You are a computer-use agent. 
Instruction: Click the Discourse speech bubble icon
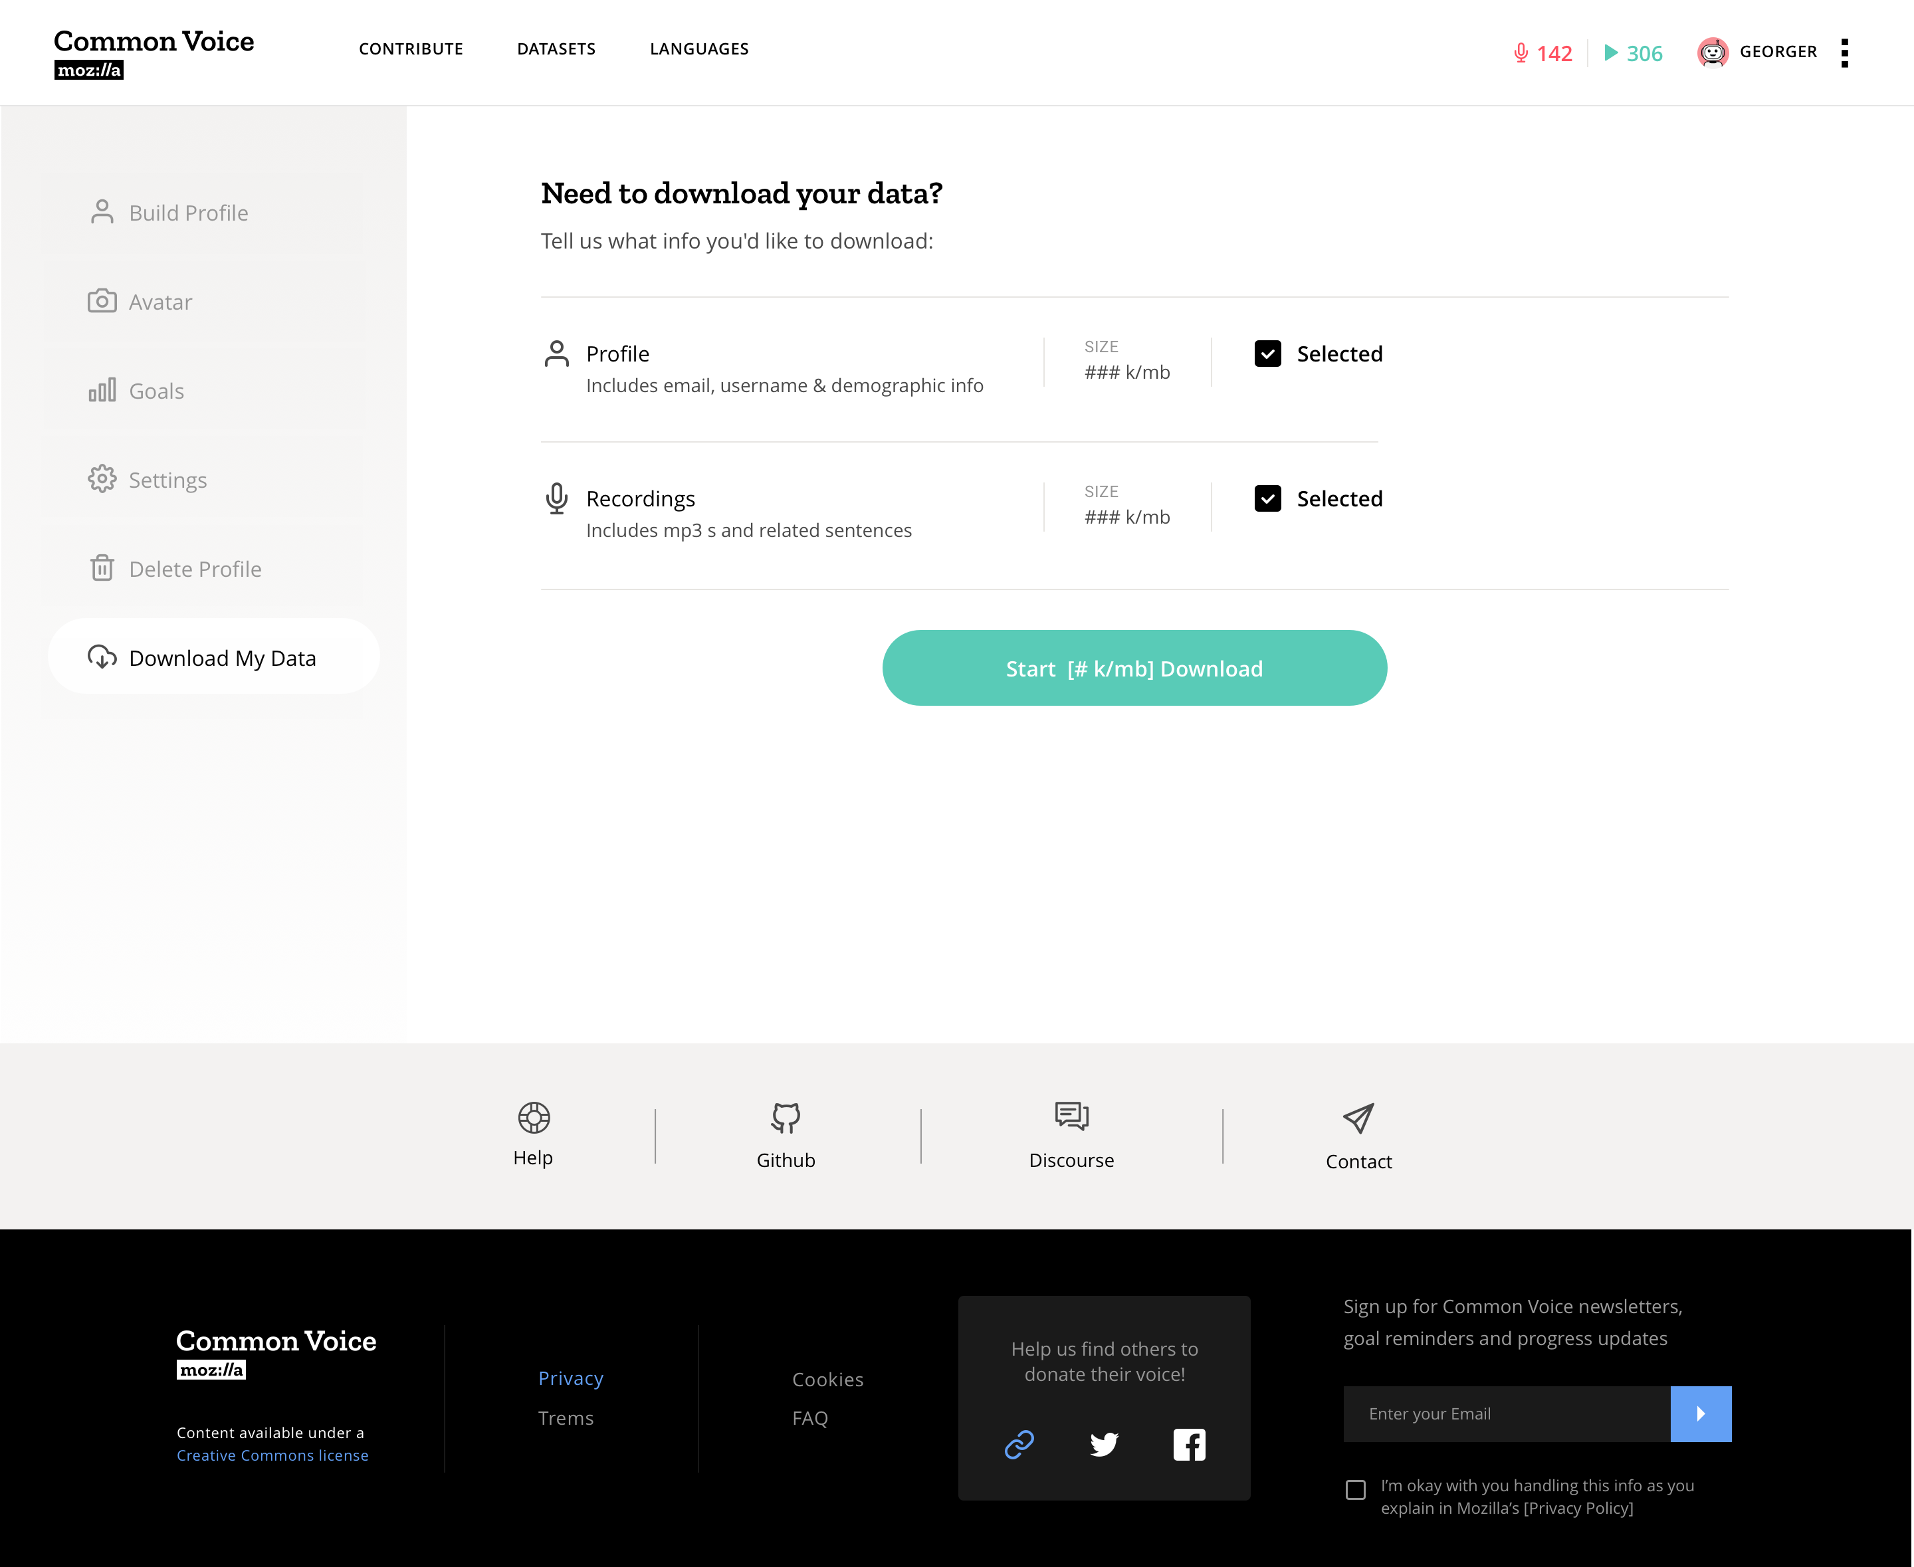click(1071, 1118)
